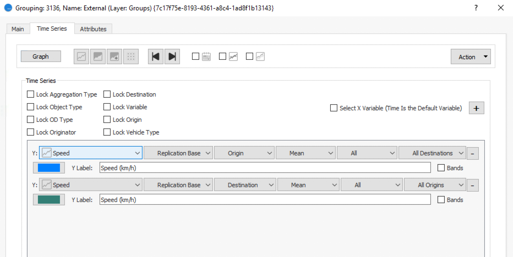Toggle the calendar icon checkbox

click(x=195, y=56)
